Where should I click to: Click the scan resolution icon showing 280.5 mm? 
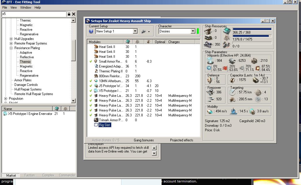(232, 99)
